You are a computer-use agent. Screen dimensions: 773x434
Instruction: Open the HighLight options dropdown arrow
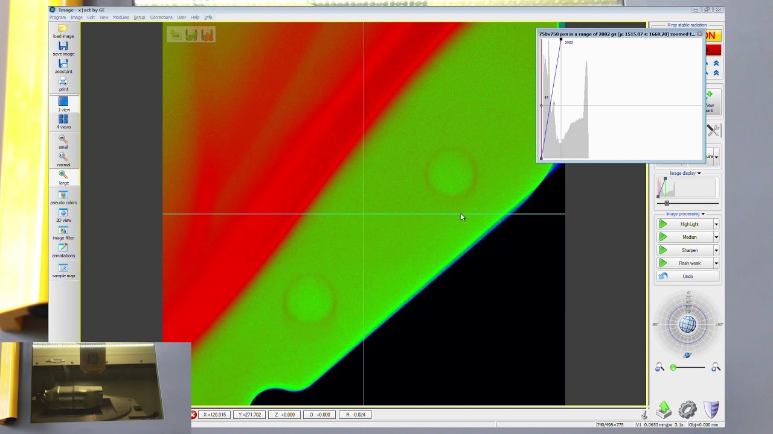click(x=716, y=224)
